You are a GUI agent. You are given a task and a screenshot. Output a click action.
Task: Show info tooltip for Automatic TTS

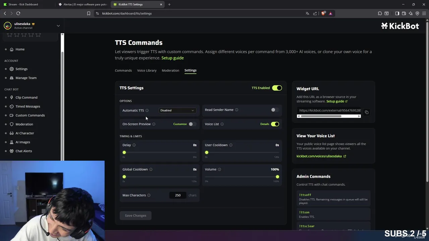[x=147, y=110]
